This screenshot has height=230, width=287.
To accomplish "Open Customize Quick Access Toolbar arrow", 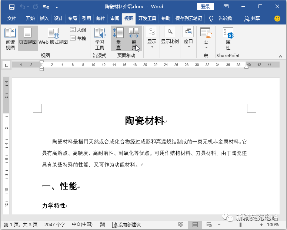I will tap(57, 7).
